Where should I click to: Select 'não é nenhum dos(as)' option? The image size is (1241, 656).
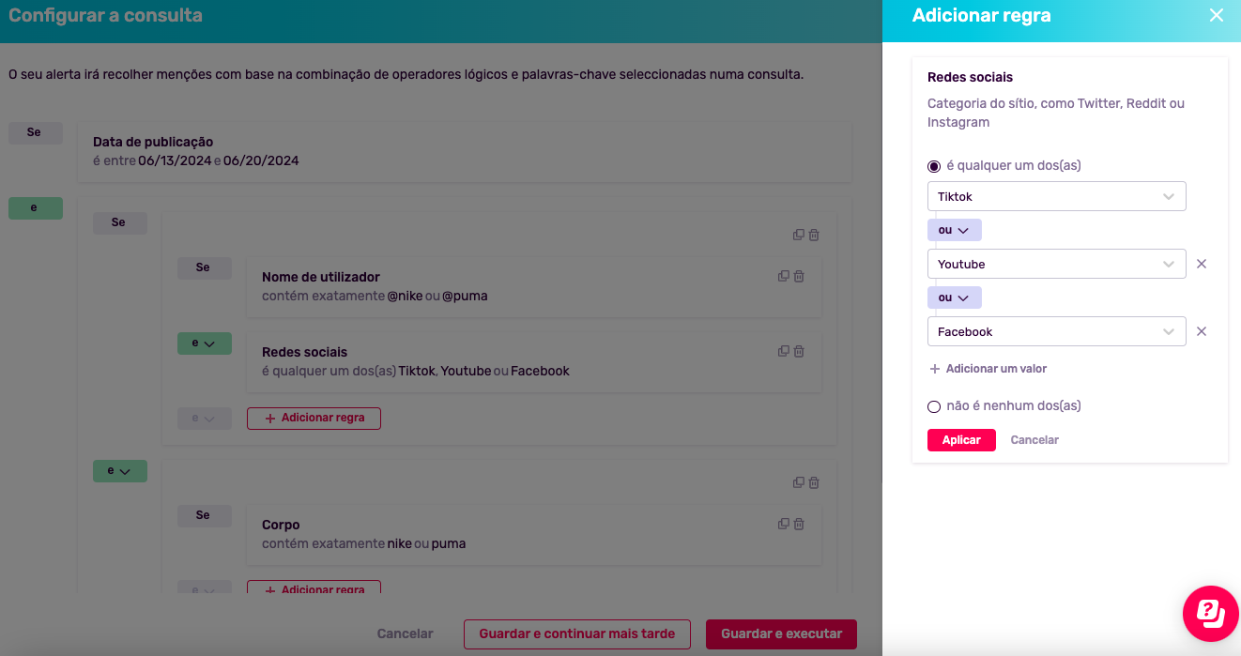pyautogui.click(x=934, y=406)
